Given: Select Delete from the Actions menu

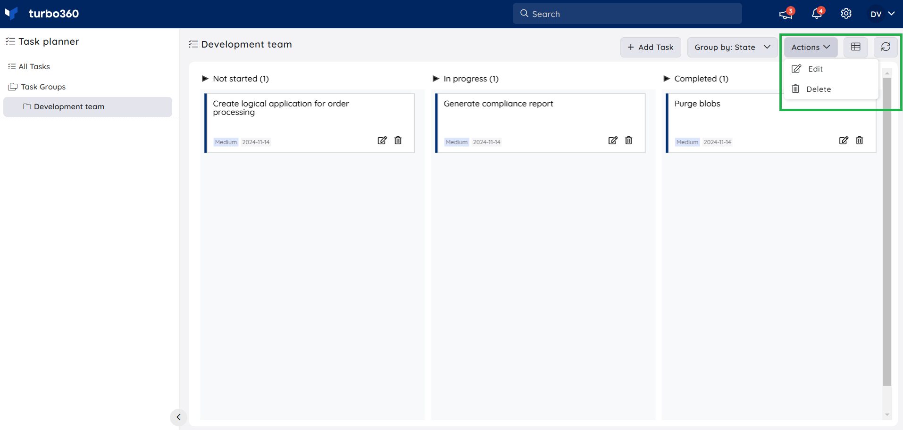Looking at the screenshot, I should pyautogui.click(x=831, y=89).
